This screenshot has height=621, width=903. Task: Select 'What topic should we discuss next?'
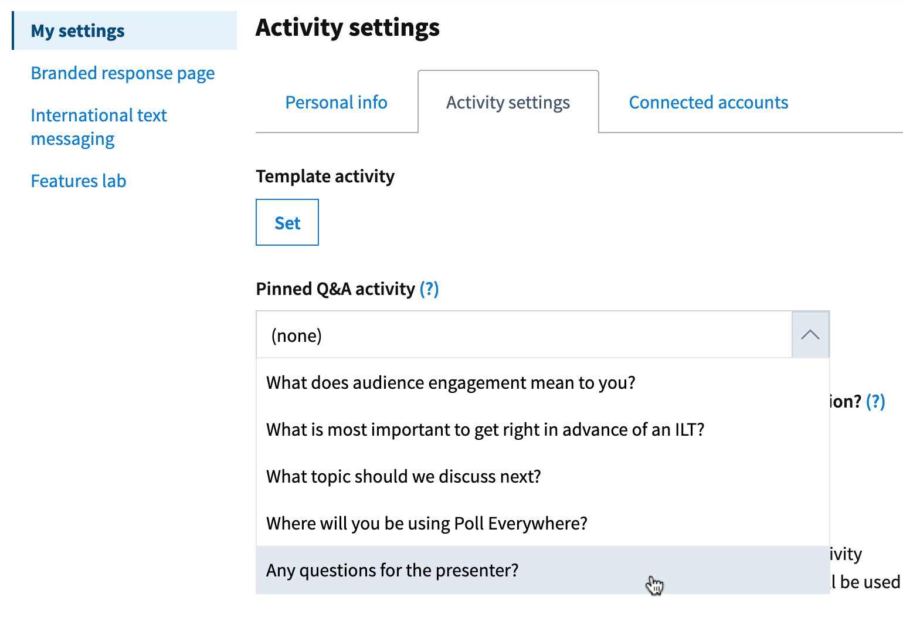point(543,476)
